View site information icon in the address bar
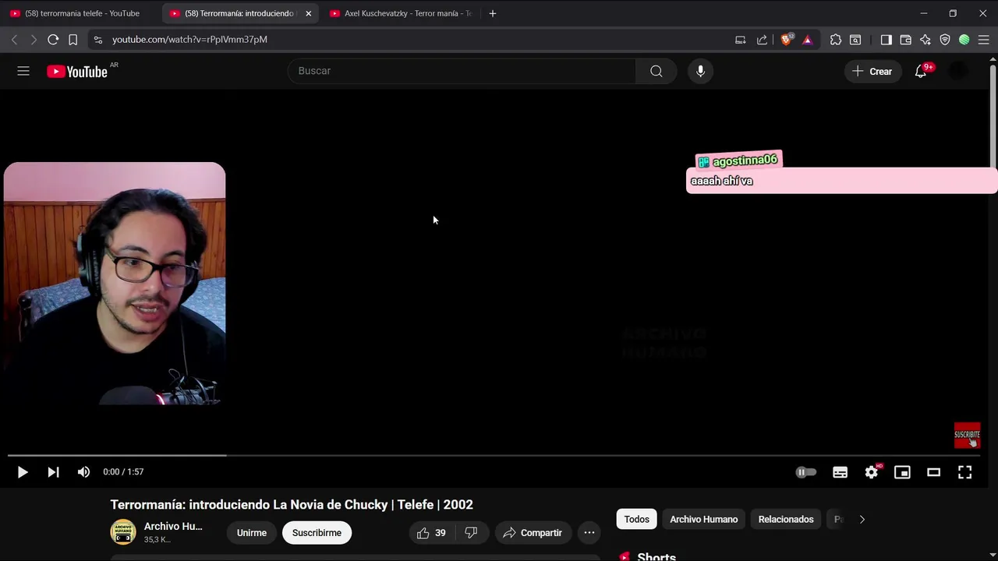Screen dimensions: 998x561 pos(97,40)
